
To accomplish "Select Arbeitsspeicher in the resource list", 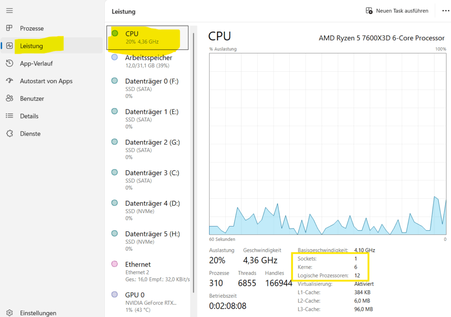I will click(x=148, y=61).
